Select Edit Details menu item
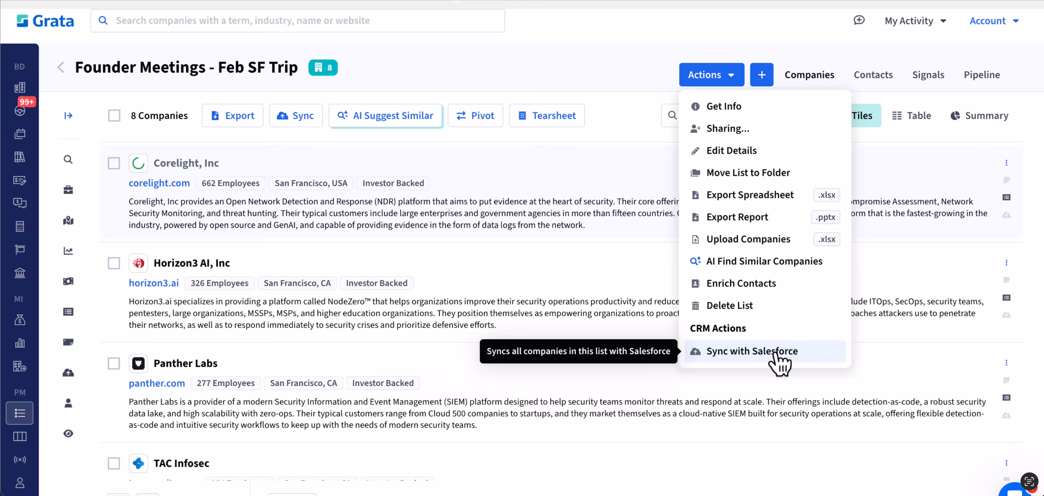This screenshot has width=1044, height=496. pos(765,150)
